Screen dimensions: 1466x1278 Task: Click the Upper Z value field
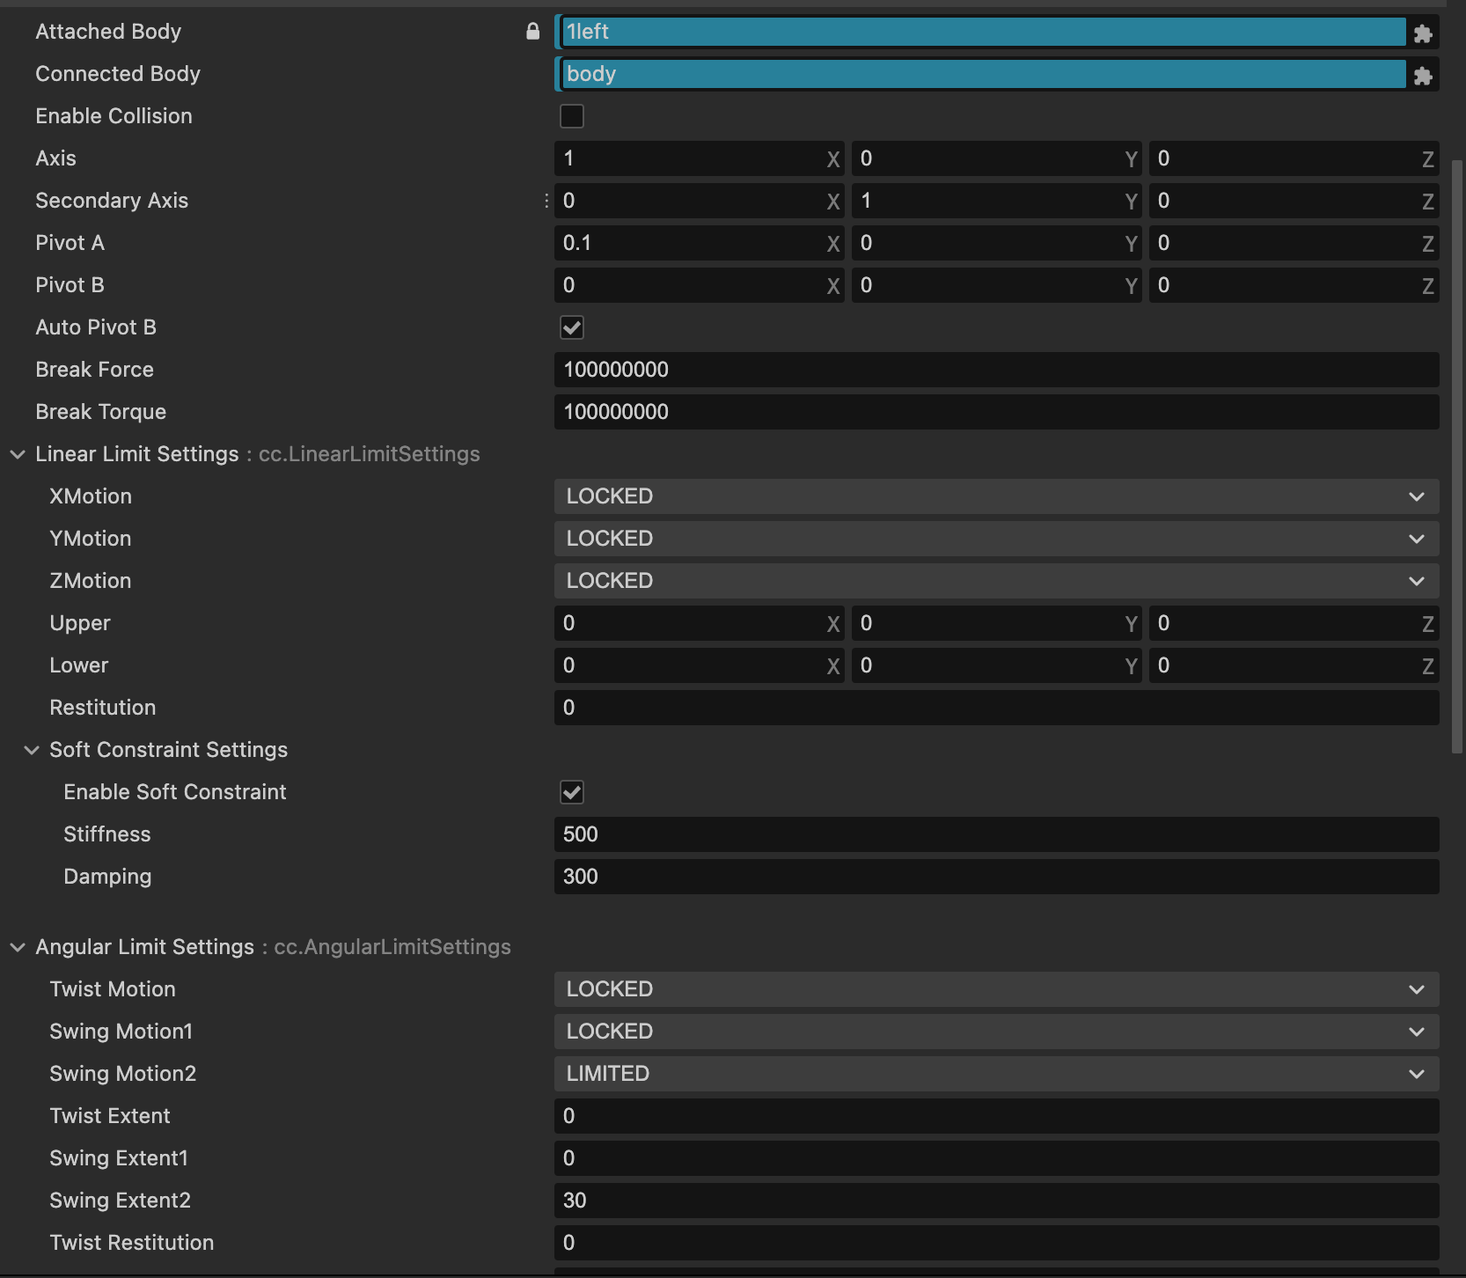(1294, 623)
